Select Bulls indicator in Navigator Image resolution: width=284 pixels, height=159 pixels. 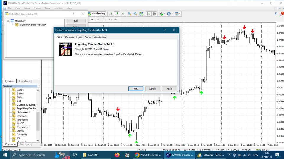pos(20,97)
